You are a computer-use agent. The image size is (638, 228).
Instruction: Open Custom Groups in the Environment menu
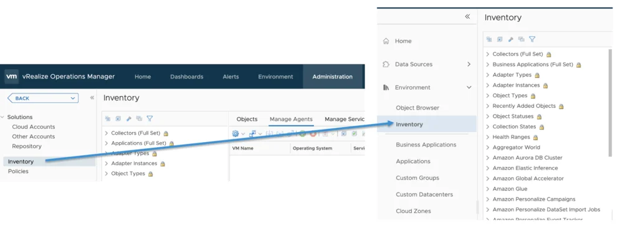click(417, 178)
